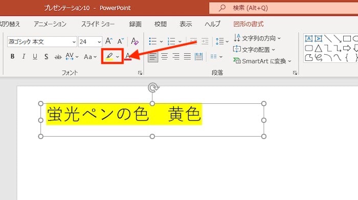Select the scribble shape tool
Image resolution: width=358 pixels, height=200 pixels.
[318, 57]
